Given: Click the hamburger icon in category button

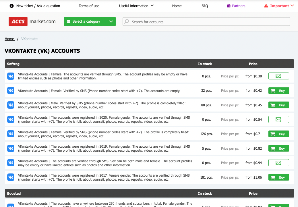Looking at the screenshot, I should click(69, 22).
